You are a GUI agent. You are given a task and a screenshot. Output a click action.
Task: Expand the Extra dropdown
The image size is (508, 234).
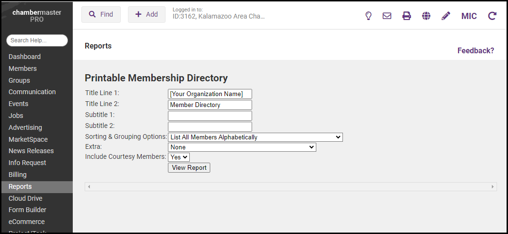coord(242,147)
